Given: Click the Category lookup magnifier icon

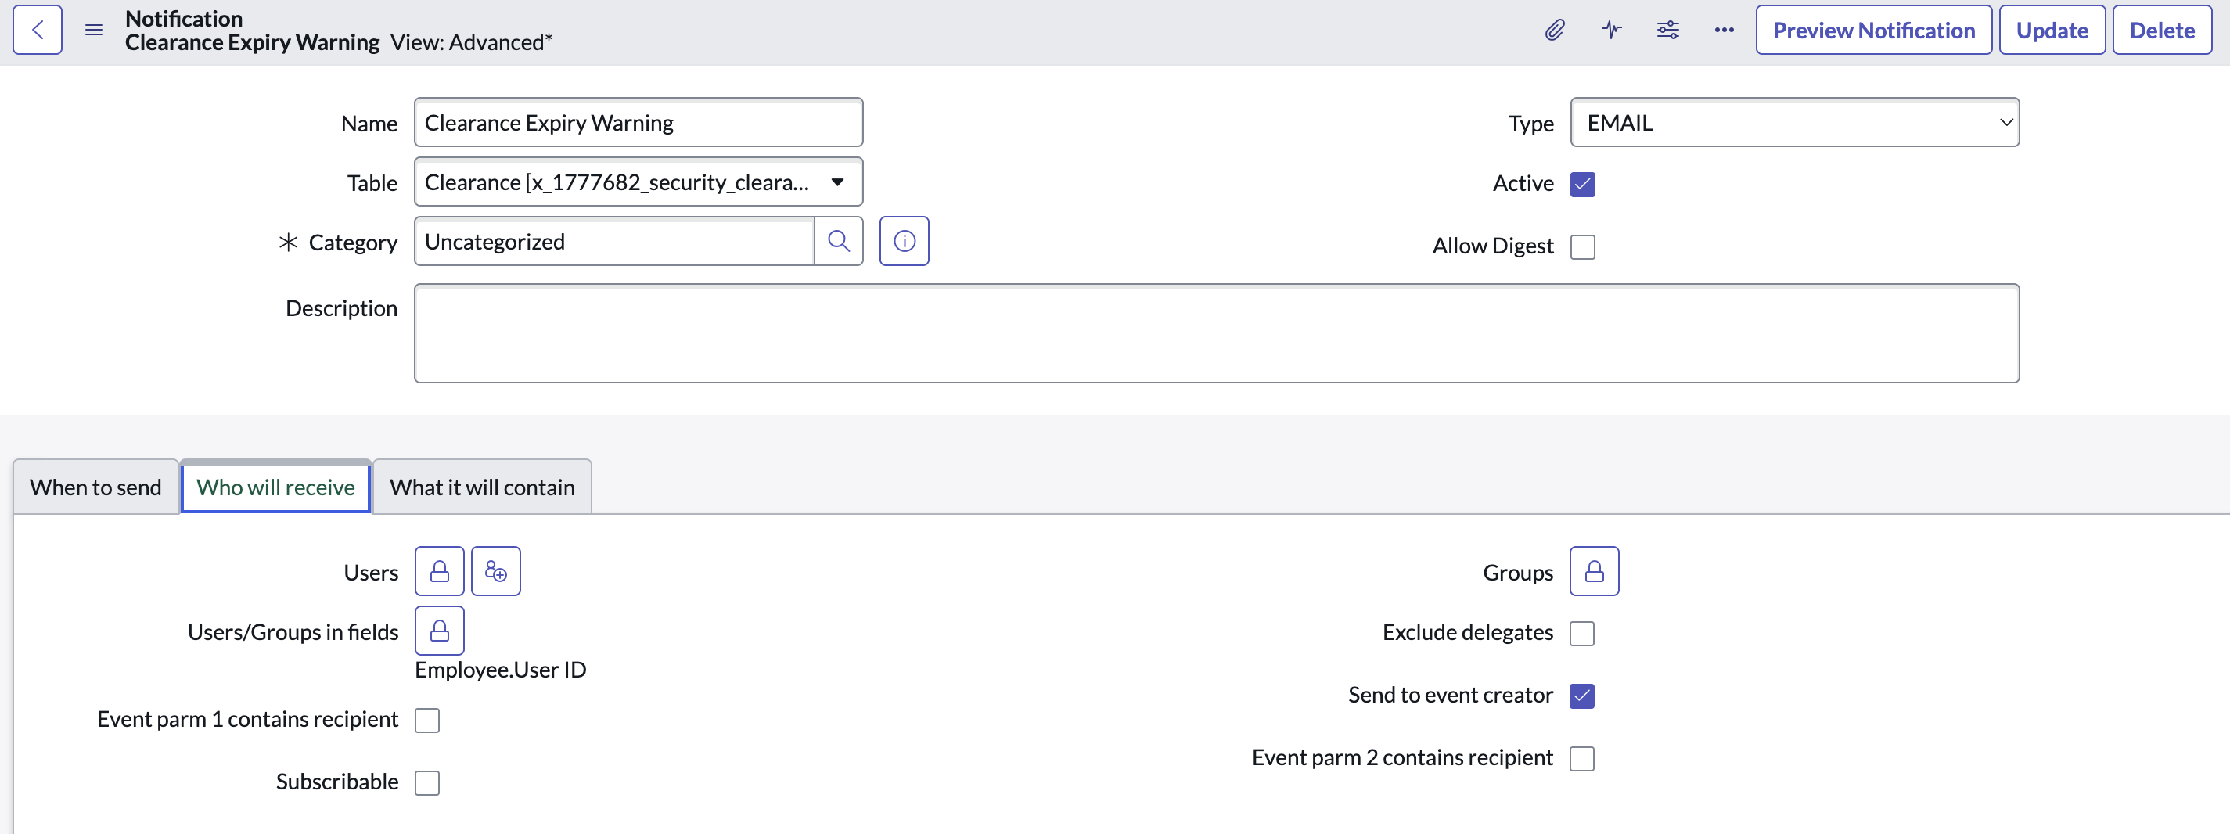Looking at the screenshot, I should [x=838, y=242].
